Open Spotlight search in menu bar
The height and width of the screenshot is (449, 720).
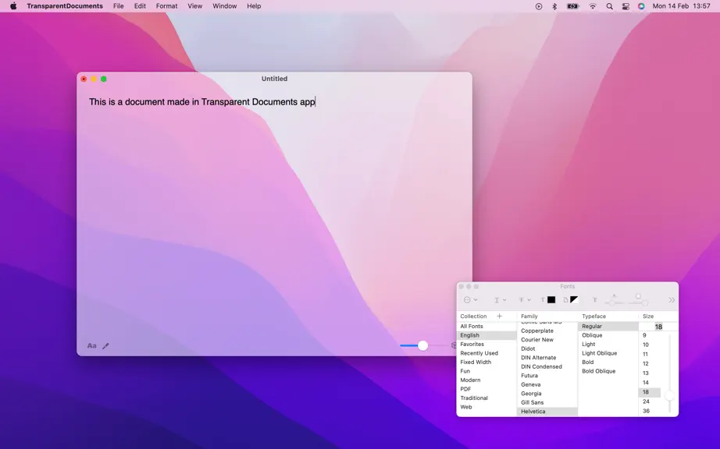tap(609, 6)
